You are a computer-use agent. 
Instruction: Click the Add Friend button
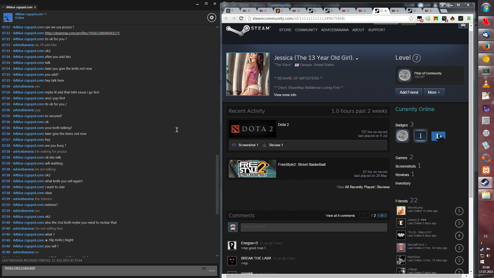[409, 92]
